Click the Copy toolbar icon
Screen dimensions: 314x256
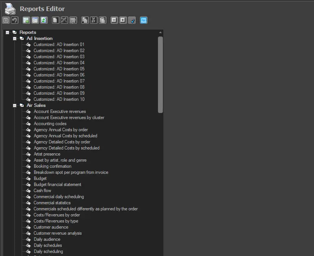coord(85,21)
